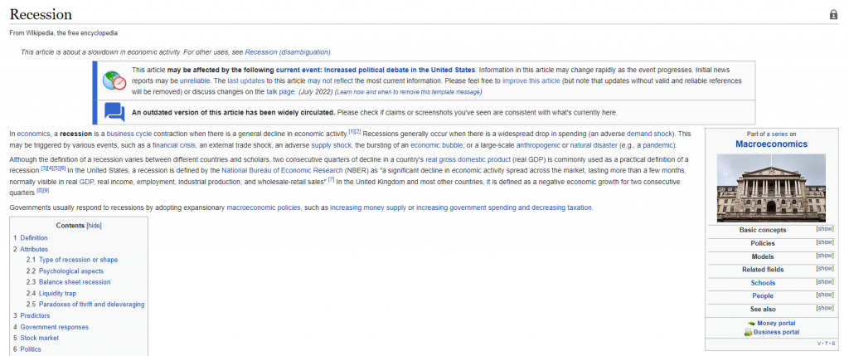The image size is (849, 356).
Task: Go to Government responses in contents
Action: (x=54, y=327)
